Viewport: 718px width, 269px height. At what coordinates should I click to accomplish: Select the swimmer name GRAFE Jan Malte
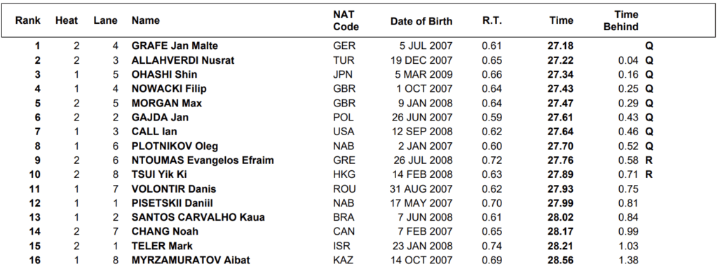(175, 46)
